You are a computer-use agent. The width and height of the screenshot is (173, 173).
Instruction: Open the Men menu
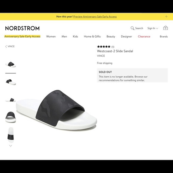[64, 36]
